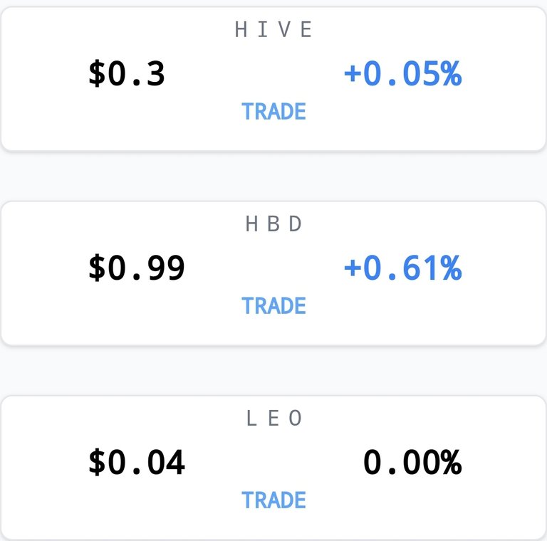This screenshot has height=541, width=547.
Task: Trade the token showing 0.00% change
Action: pyautogui.click(x=273, y=500)
